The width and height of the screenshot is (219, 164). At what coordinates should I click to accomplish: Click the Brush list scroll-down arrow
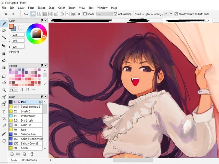tap(45, 149)
